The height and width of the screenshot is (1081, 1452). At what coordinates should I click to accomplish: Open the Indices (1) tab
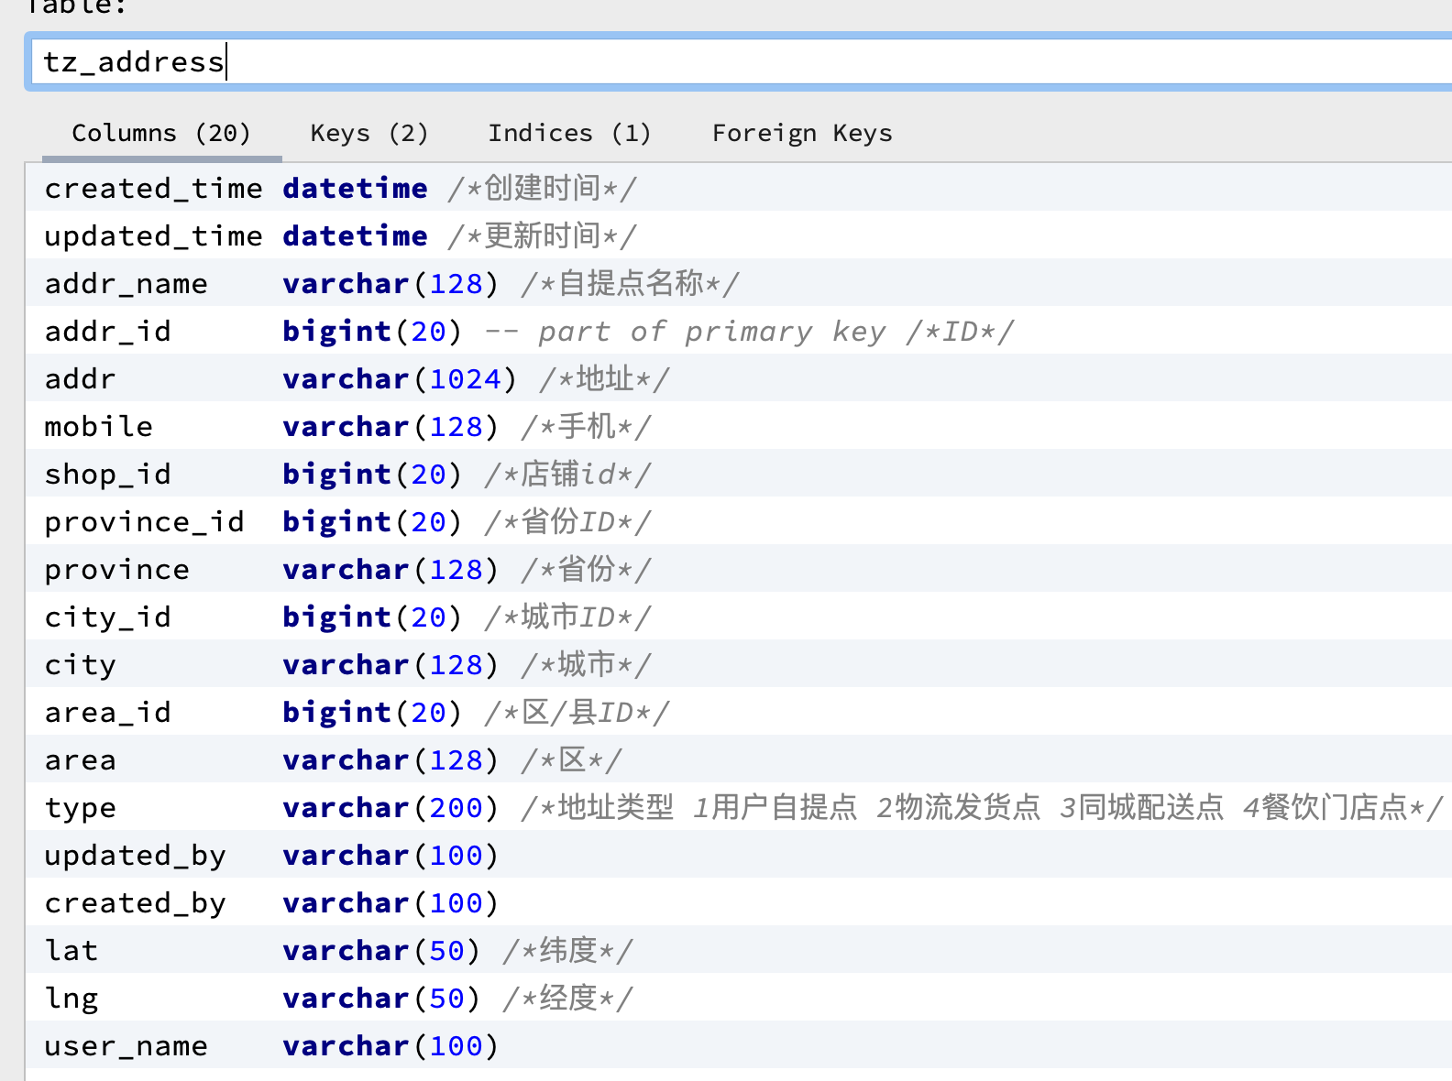pyautogui.click(x=569, y=134)
